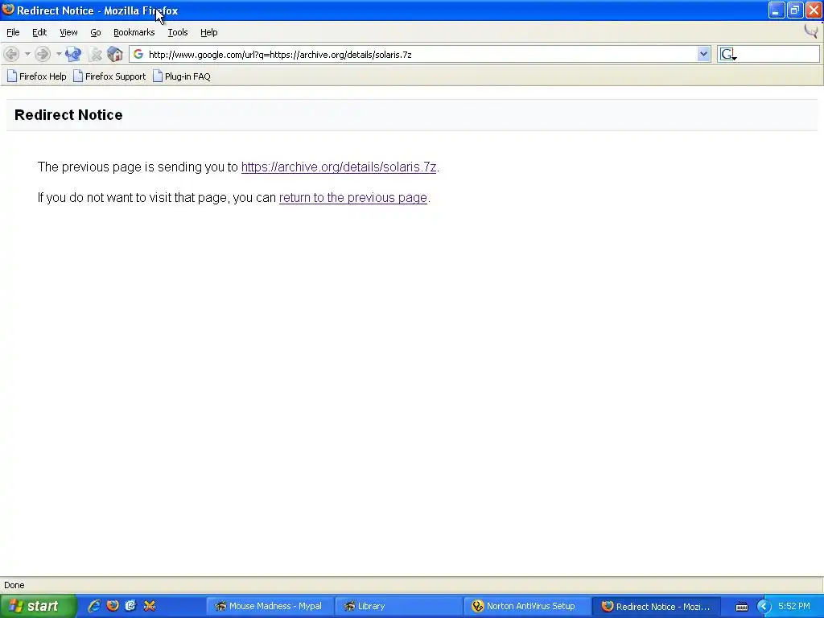
Task: Open the Bookmarks menu
Action: pyautogui.click(x=134, y=32)
